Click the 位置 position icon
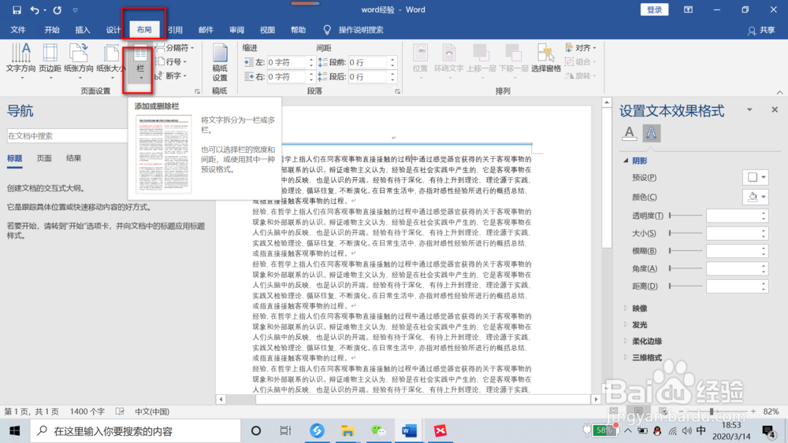This screenshot has height=443, width=788. point(420,59)
